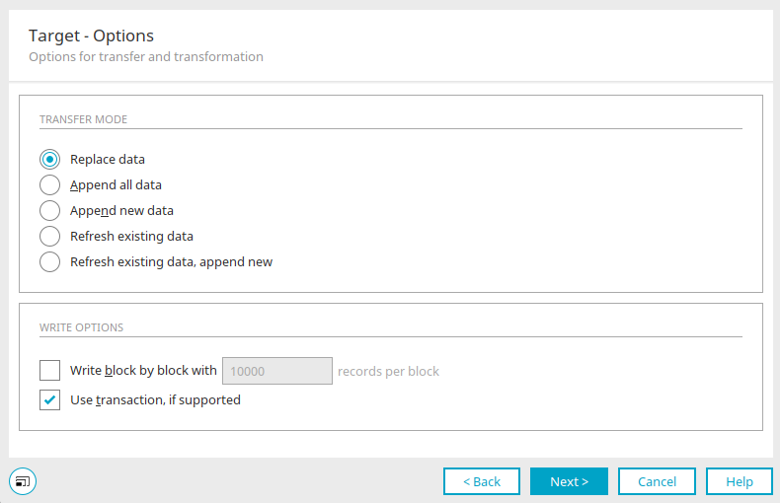The height and width of the screenshot is (503, 780).
Task: Proceed with the Next button
Action: (x=569, y=481)
